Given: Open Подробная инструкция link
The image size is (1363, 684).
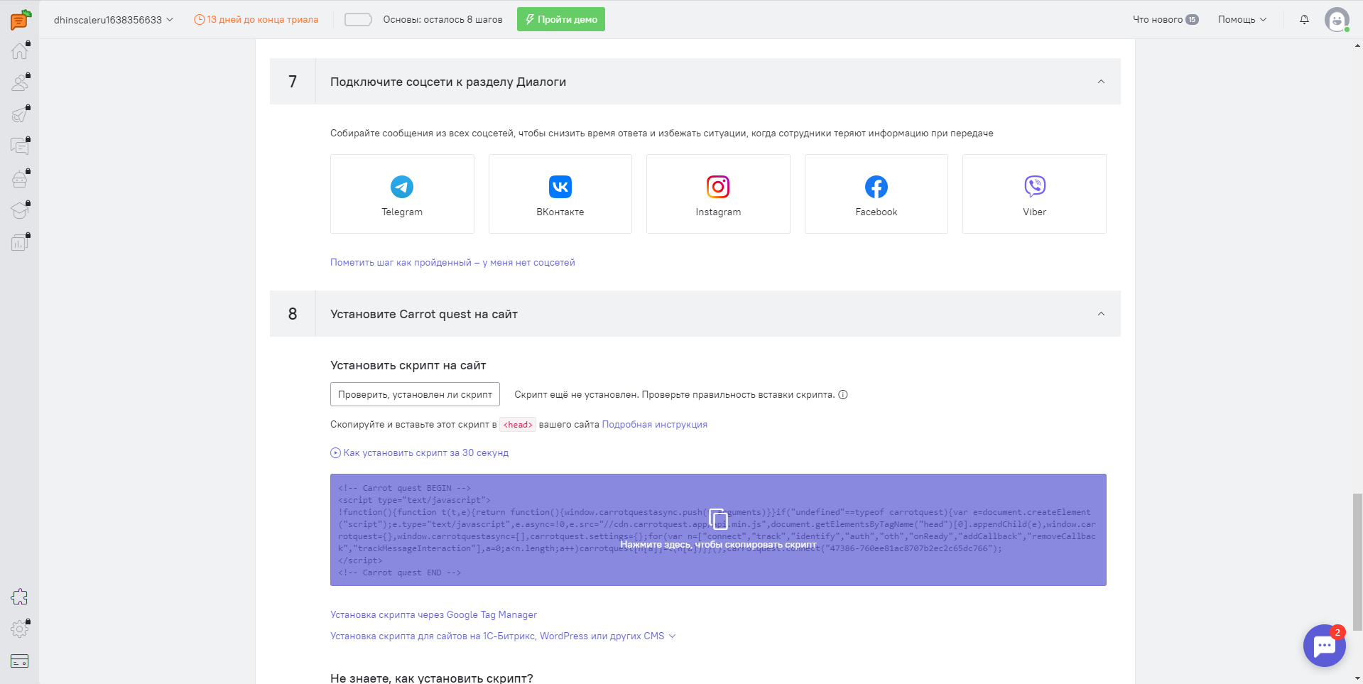Looking at the screenshot, I should pos(655,425).
